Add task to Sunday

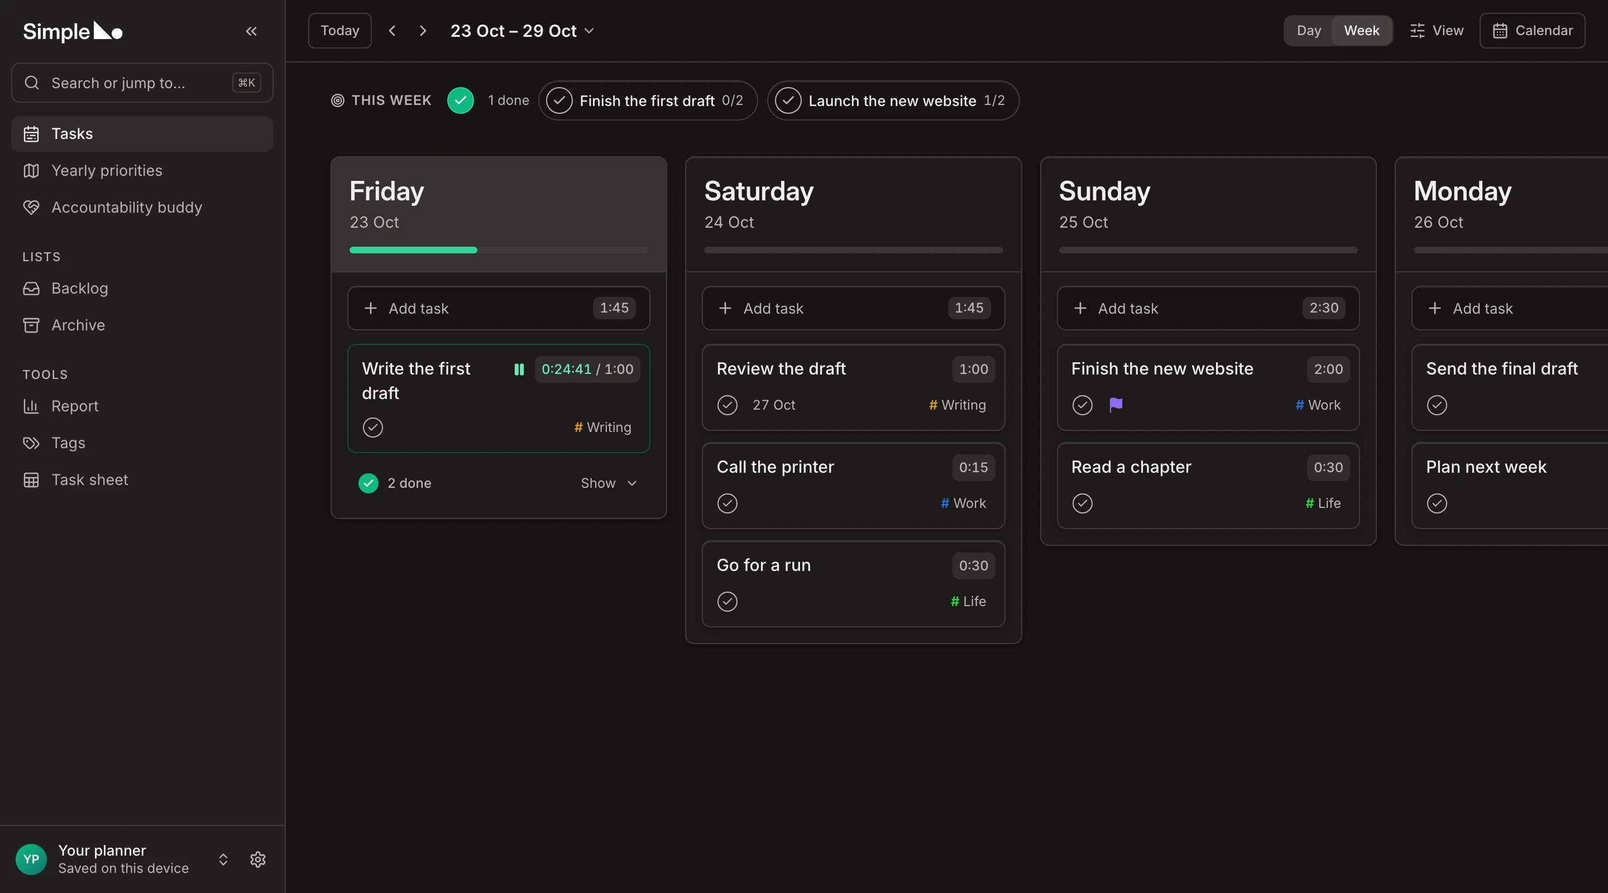pyautogui.click(x=1208, y=308)
